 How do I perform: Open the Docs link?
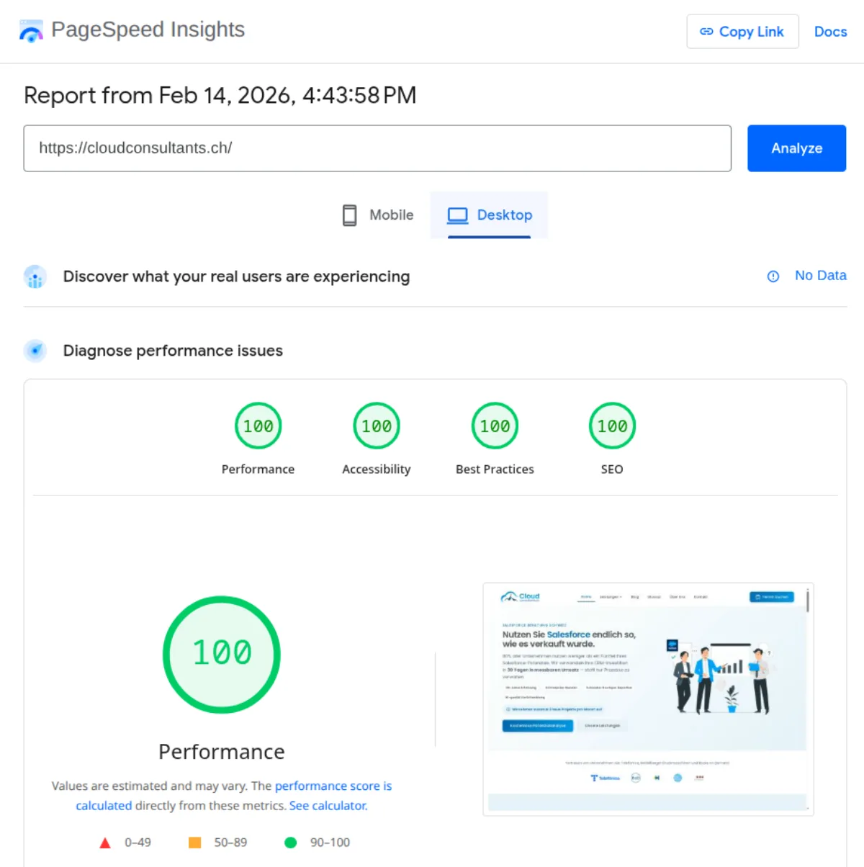[x=830, y=32]
